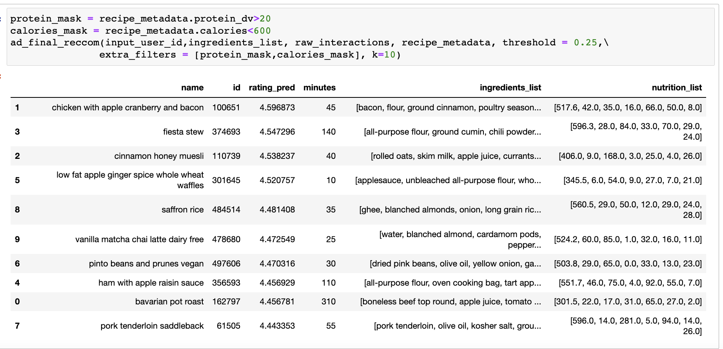The height and width of the screenshot is (349, 723).
Task: Click nutrition list starting '[345.5, 6.0'
Action: [632, 180]
